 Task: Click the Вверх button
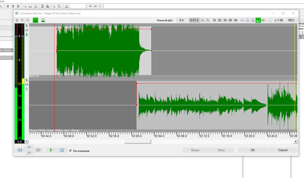[195, 150]
